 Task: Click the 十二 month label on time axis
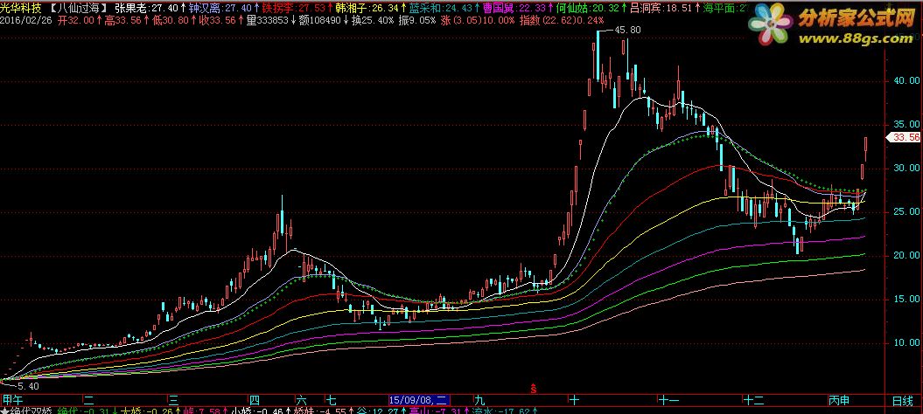(x=753, y=401)
